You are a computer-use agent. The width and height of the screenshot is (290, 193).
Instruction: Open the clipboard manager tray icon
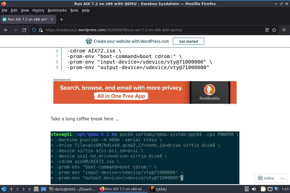263,189
